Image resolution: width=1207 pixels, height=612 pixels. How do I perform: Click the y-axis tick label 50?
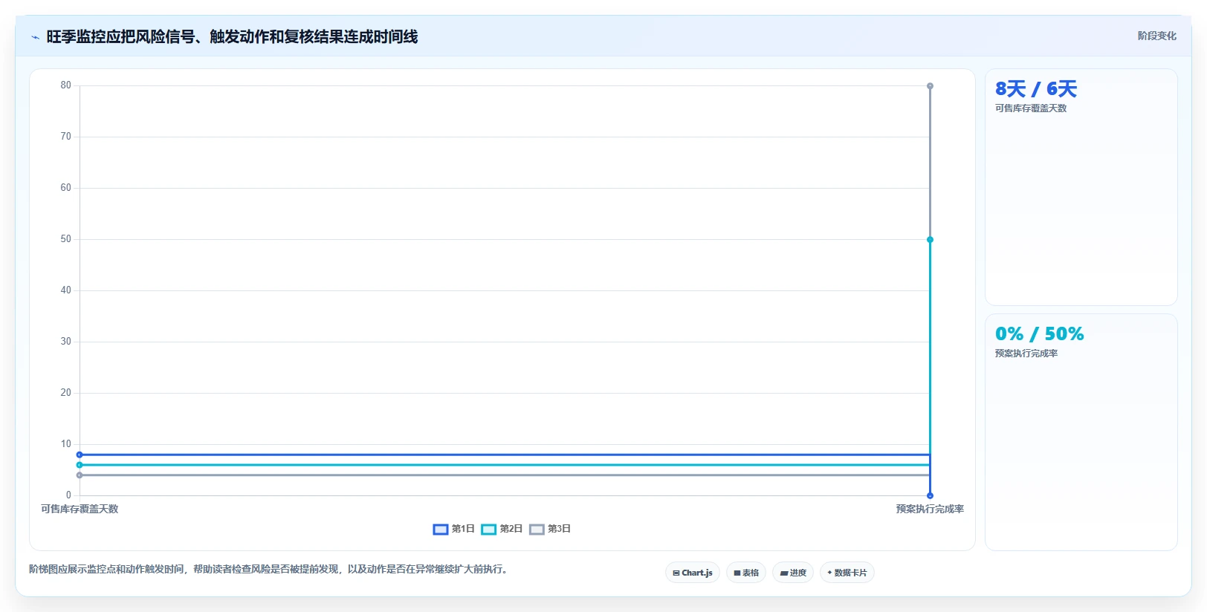tap(66, 239)
